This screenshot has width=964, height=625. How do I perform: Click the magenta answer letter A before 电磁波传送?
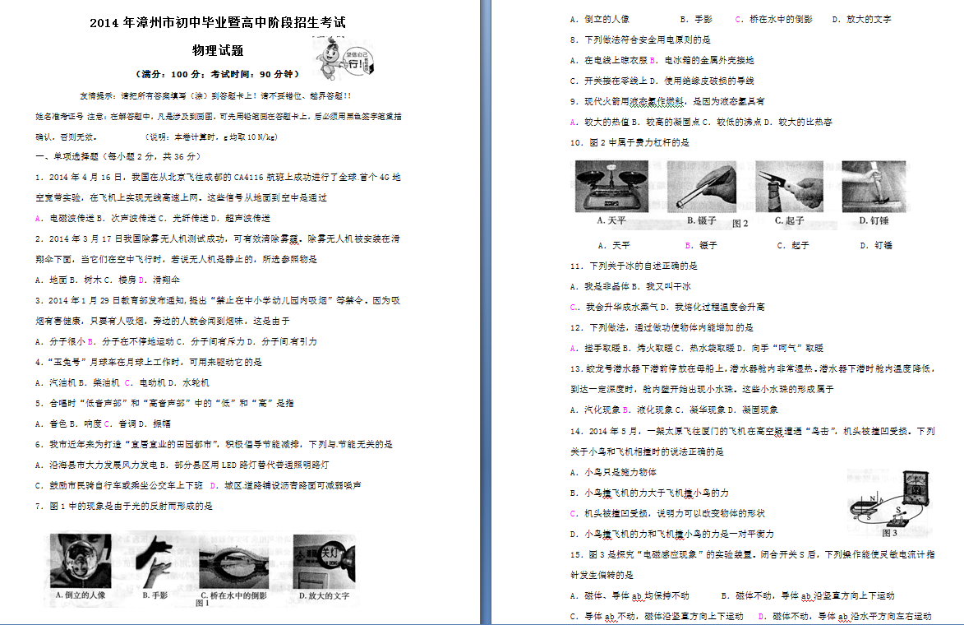[39, 218]
